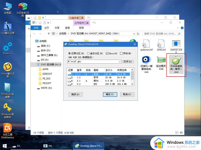Open Ghost备份还原 desktop icon
The height and width of the screenshot is (150, 201).
[x=8, y=70]
